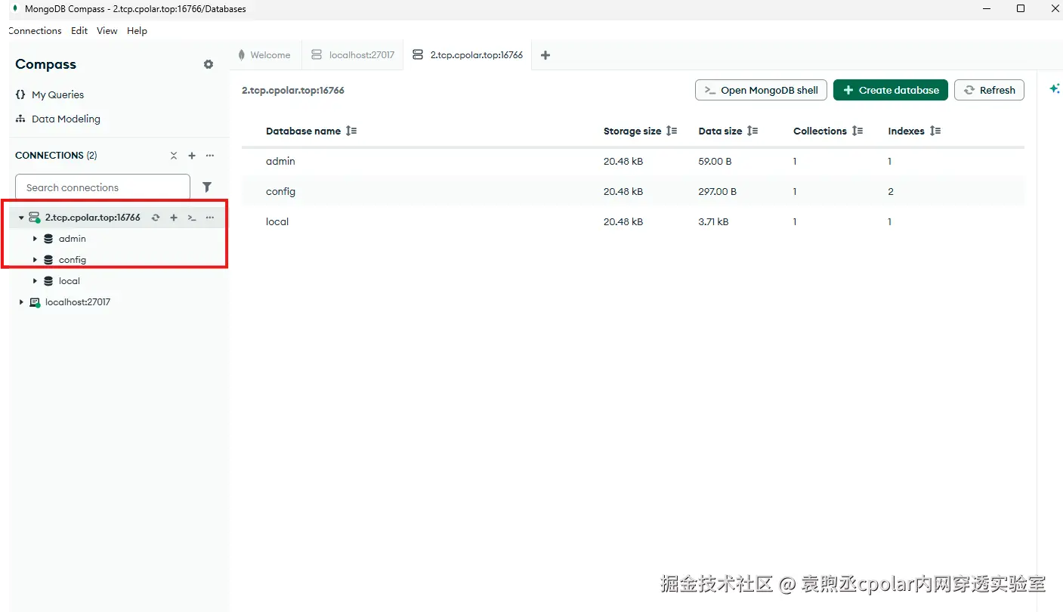Viewport: 1063px width, 612px height.
Task: Click the 3.71 kB data size cell
Action: click(713, 221)
